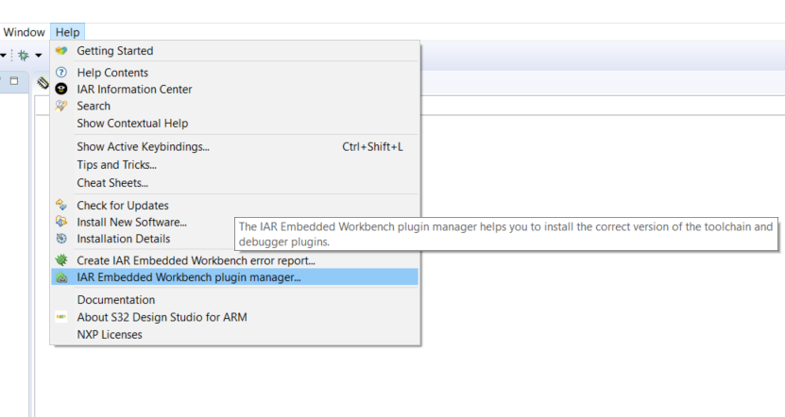Click the view tab icon beside the Help menu
The image size is (785, 417).
tap(43, 82)
